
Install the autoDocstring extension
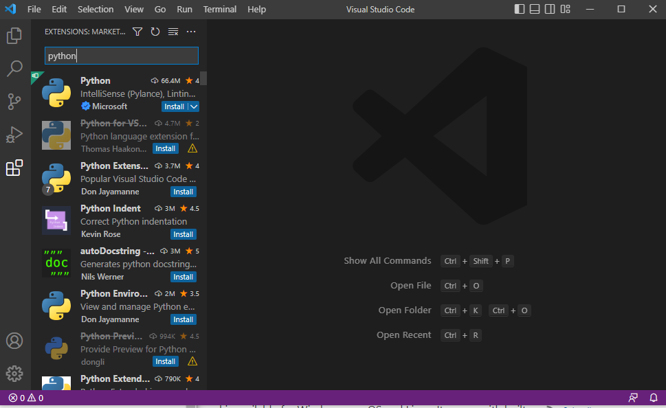(x=183, y=277)
